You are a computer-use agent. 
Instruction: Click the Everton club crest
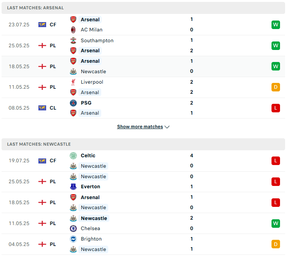click(x=73, y=186)
